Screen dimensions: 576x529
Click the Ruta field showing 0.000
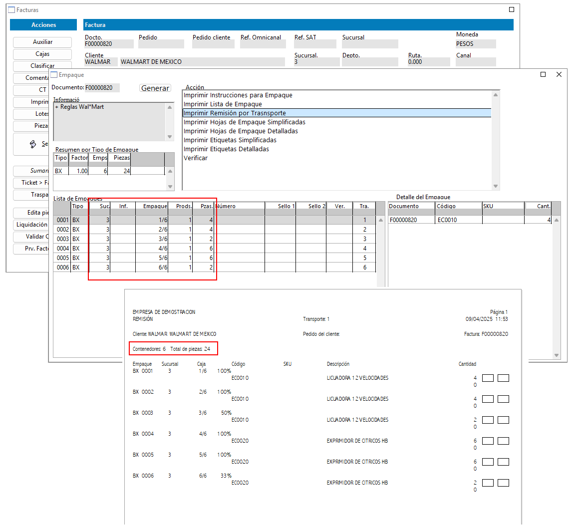(x=429, y=62)
